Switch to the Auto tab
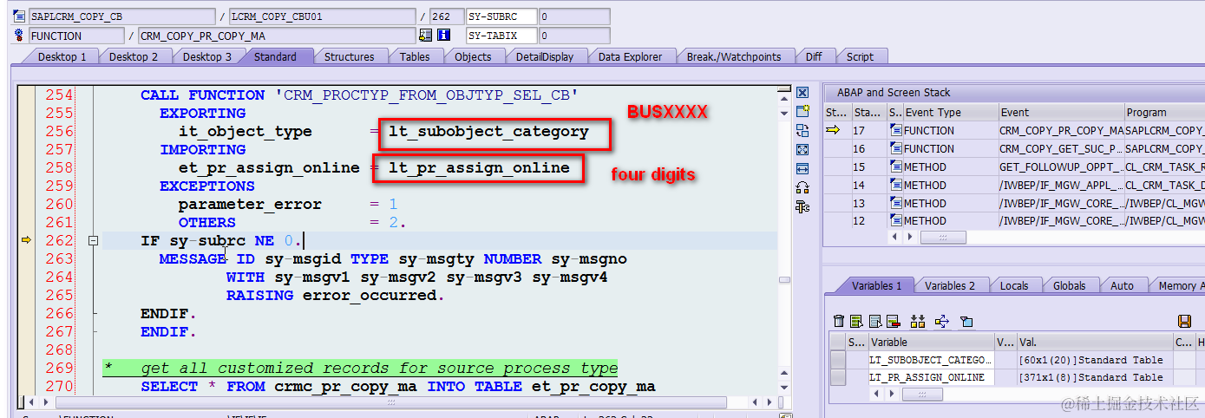 1122,285
